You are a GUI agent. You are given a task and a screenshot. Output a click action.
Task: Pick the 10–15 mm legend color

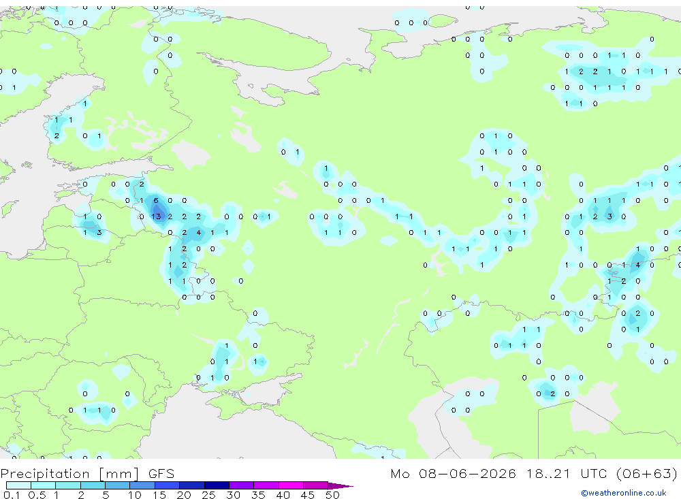tap(142, 485)
